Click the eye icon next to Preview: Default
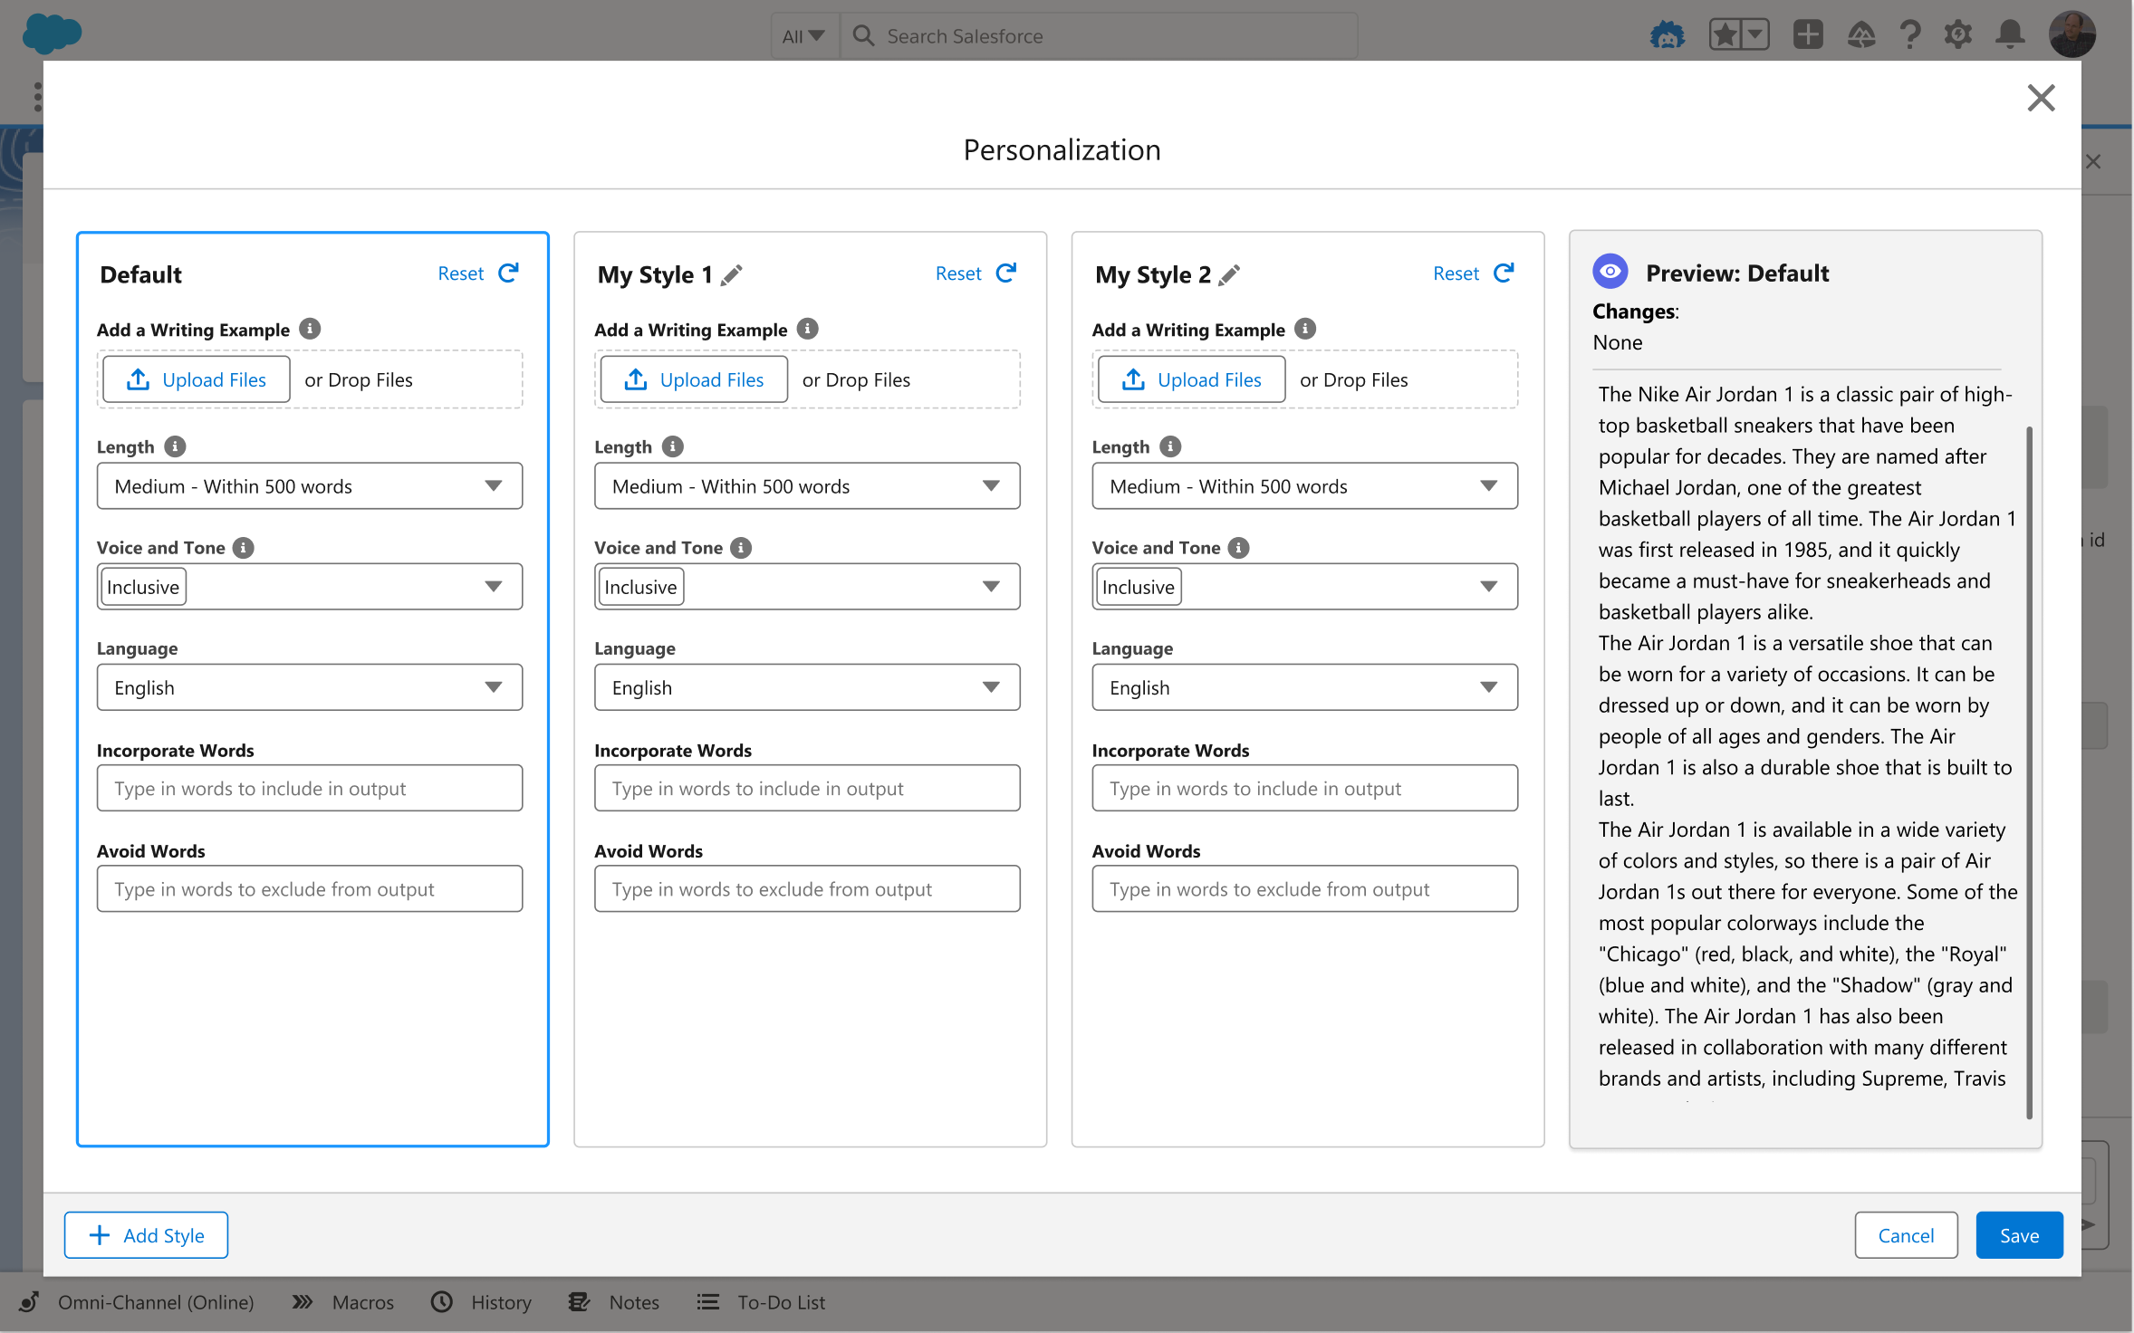The width and height of the screenshot is (2134, 1333). coord(1610,272)
